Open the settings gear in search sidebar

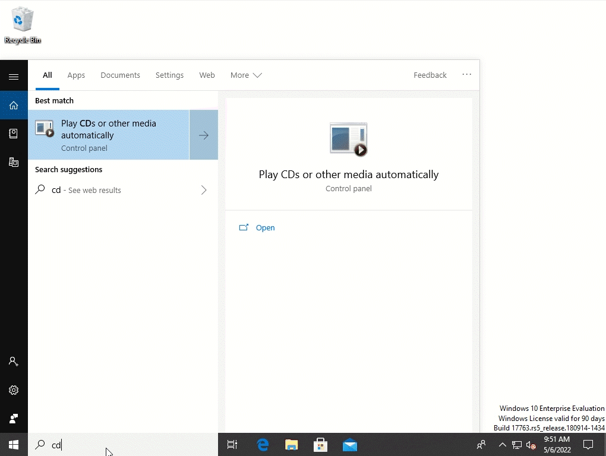coord(14,390)
